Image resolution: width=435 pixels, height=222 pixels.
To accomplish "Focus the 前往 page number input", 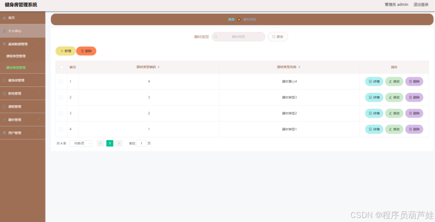I will click(141, 143).
